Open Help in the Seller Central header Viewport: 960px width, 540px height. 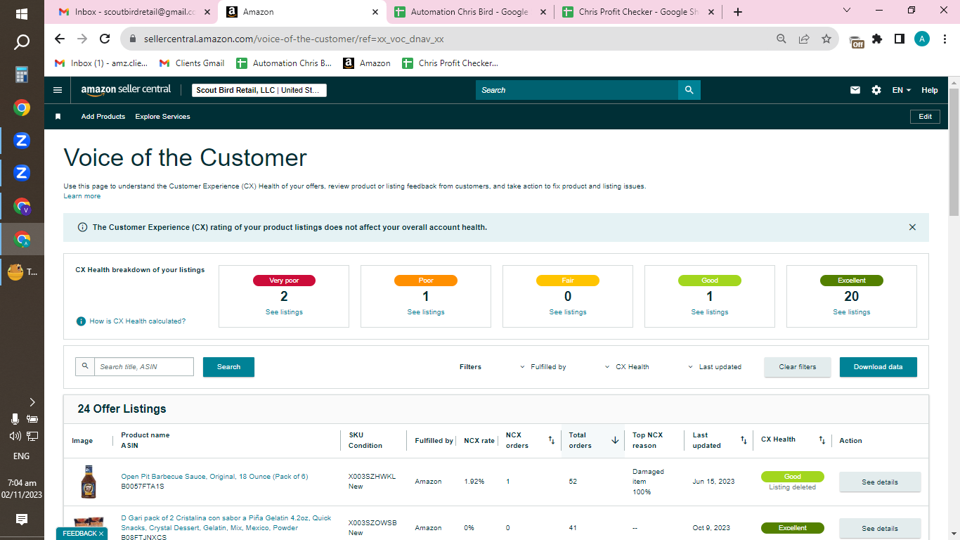(x=930, y=90)
